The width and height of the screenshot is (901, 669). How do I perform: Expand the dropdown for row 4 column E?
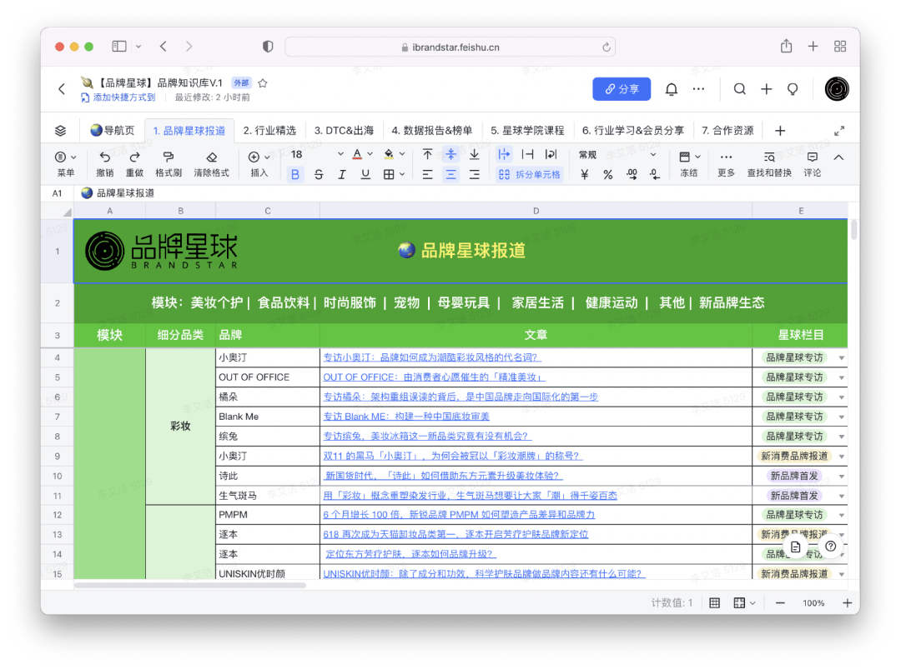(841, 358)
